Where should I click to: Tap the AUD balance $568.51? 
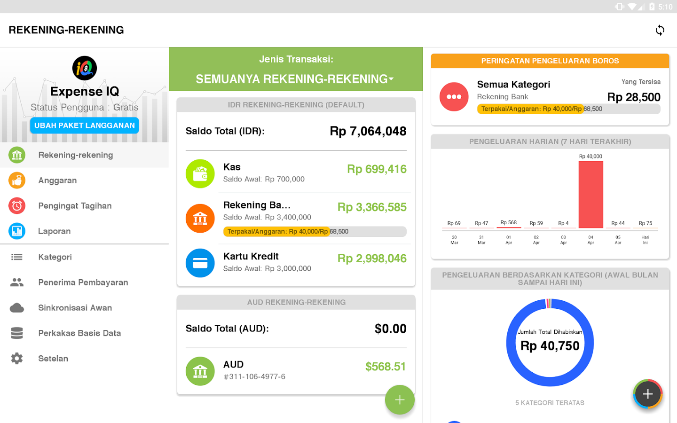(386, 367)
